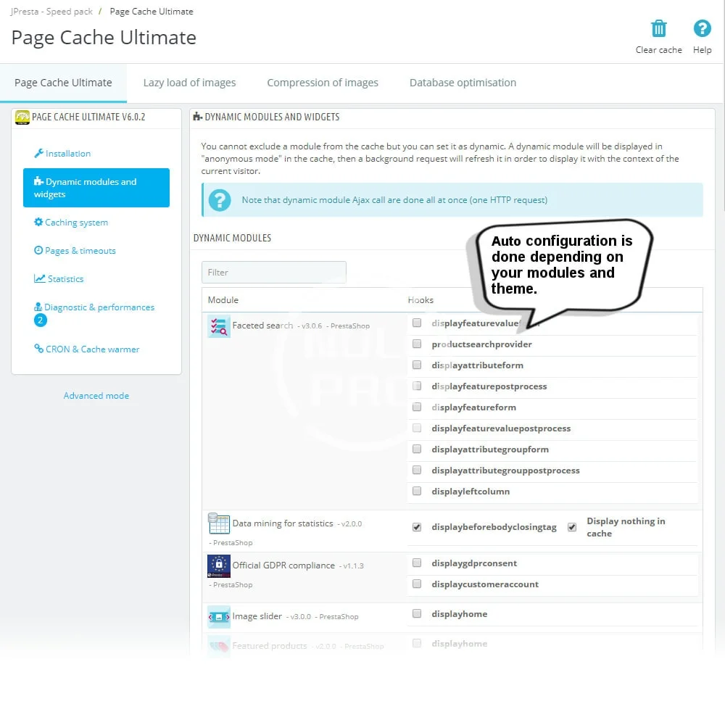Click the Page Cache Ultimate speedometer logo

coord(22,117)
